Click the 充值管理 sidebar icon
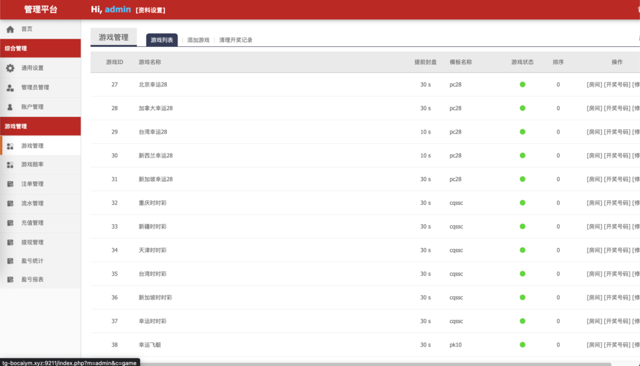Image resolution: width=640 pixels, height=366 pixels. (10, 223)
